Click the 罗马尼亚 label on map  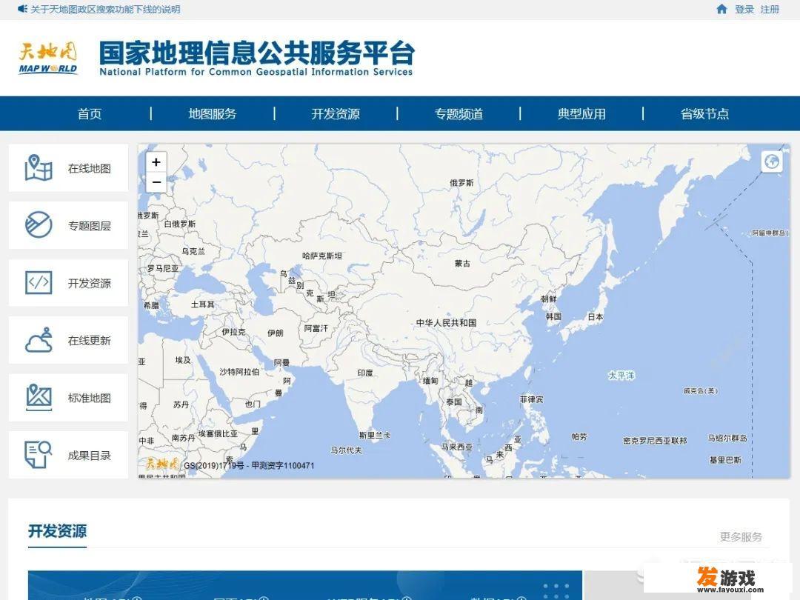(x=163, y=268)
